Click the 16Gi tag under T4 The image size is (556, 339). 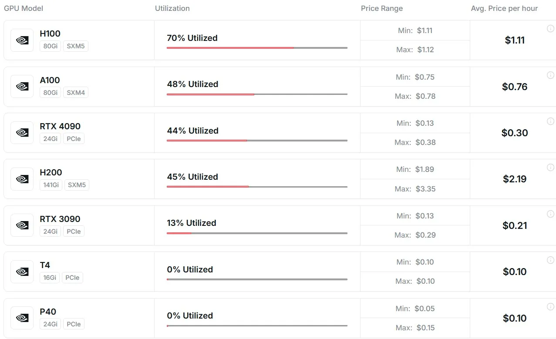click(50, 278)
